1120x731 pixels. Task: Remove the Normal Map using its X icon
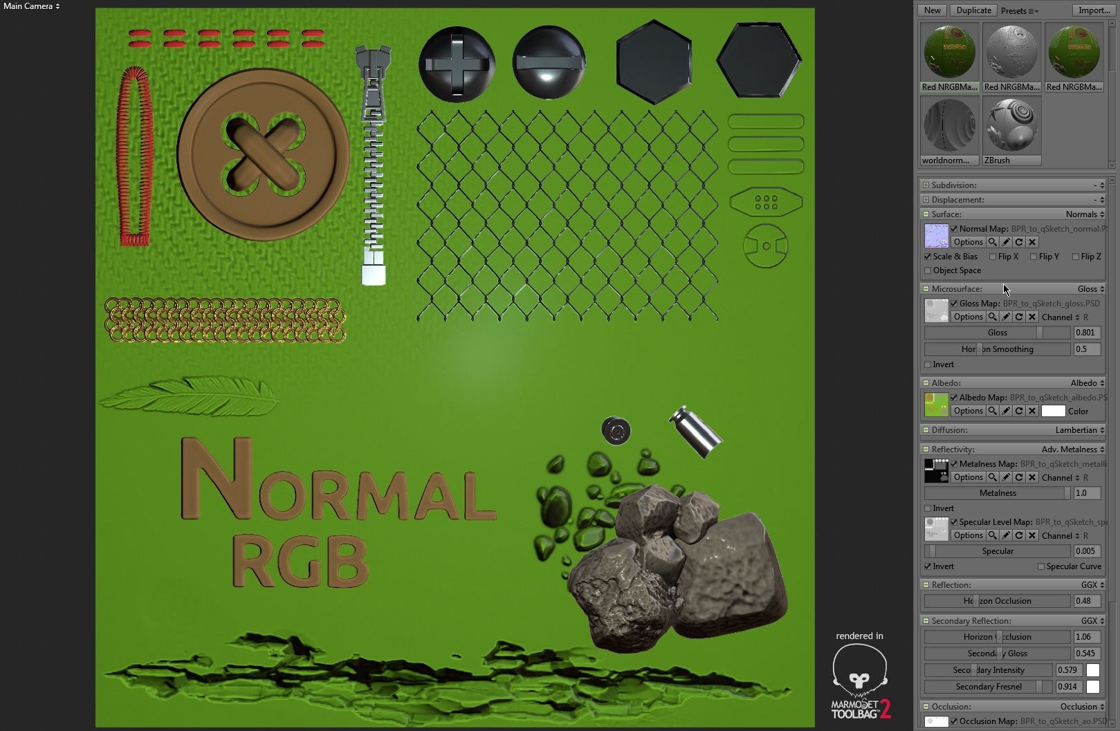1031,242
